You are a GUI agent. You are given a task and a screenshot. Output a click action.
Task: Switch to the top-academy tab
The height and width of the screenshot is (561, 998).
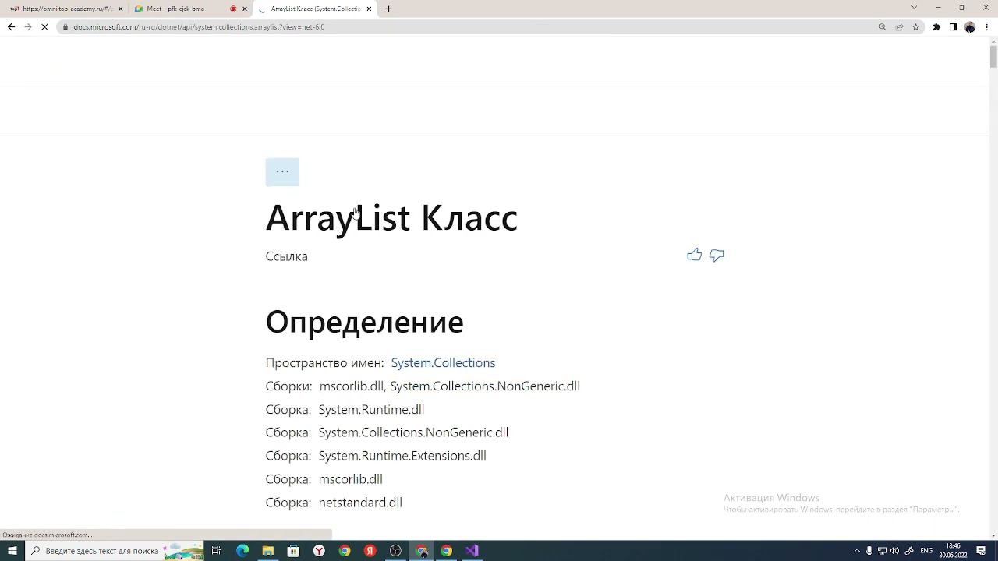67,9
